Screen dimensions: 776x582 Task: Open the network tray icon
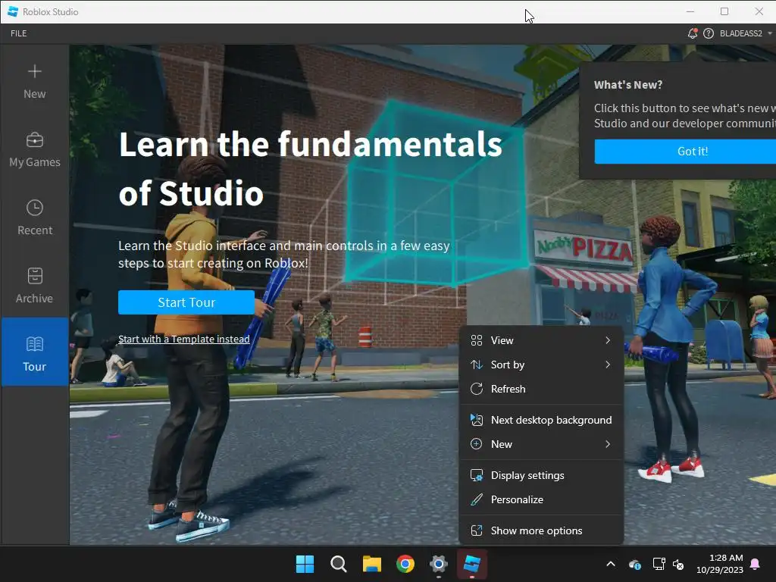659,564
